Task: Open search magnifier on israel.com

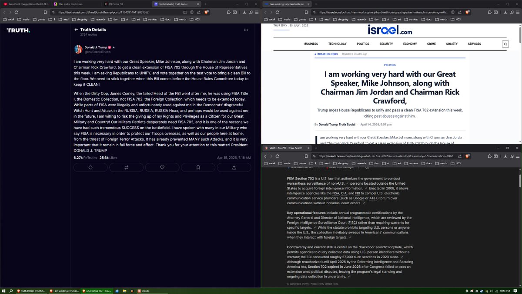Action: (x=505, y=44)
